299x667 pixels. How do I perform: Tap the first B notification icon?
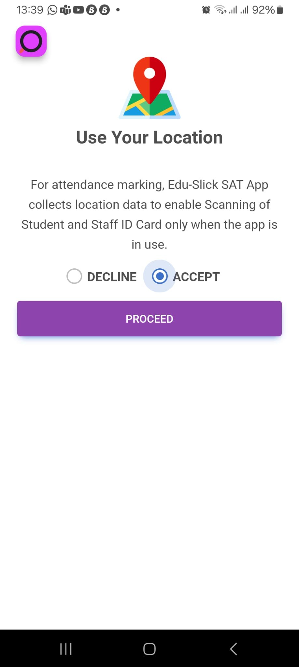92,10
